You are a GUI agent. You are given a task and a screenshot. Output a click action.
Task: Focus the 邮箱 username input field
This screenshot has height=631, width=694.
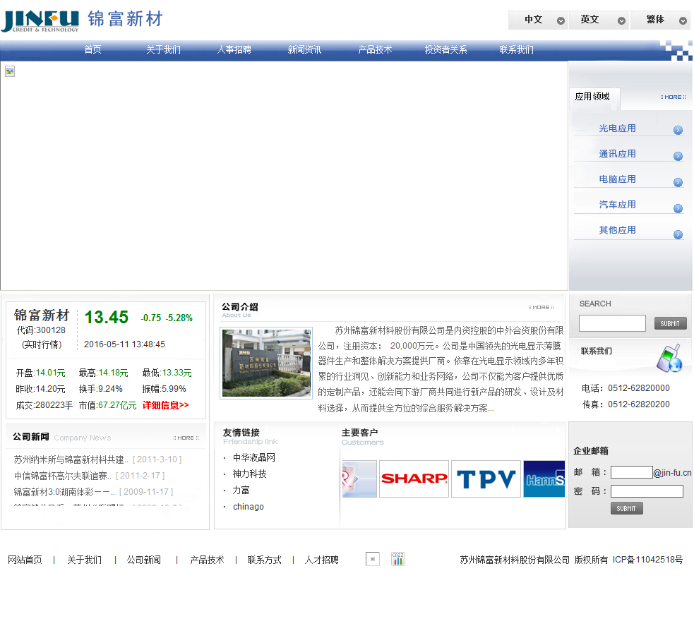(x=631, y=472)
